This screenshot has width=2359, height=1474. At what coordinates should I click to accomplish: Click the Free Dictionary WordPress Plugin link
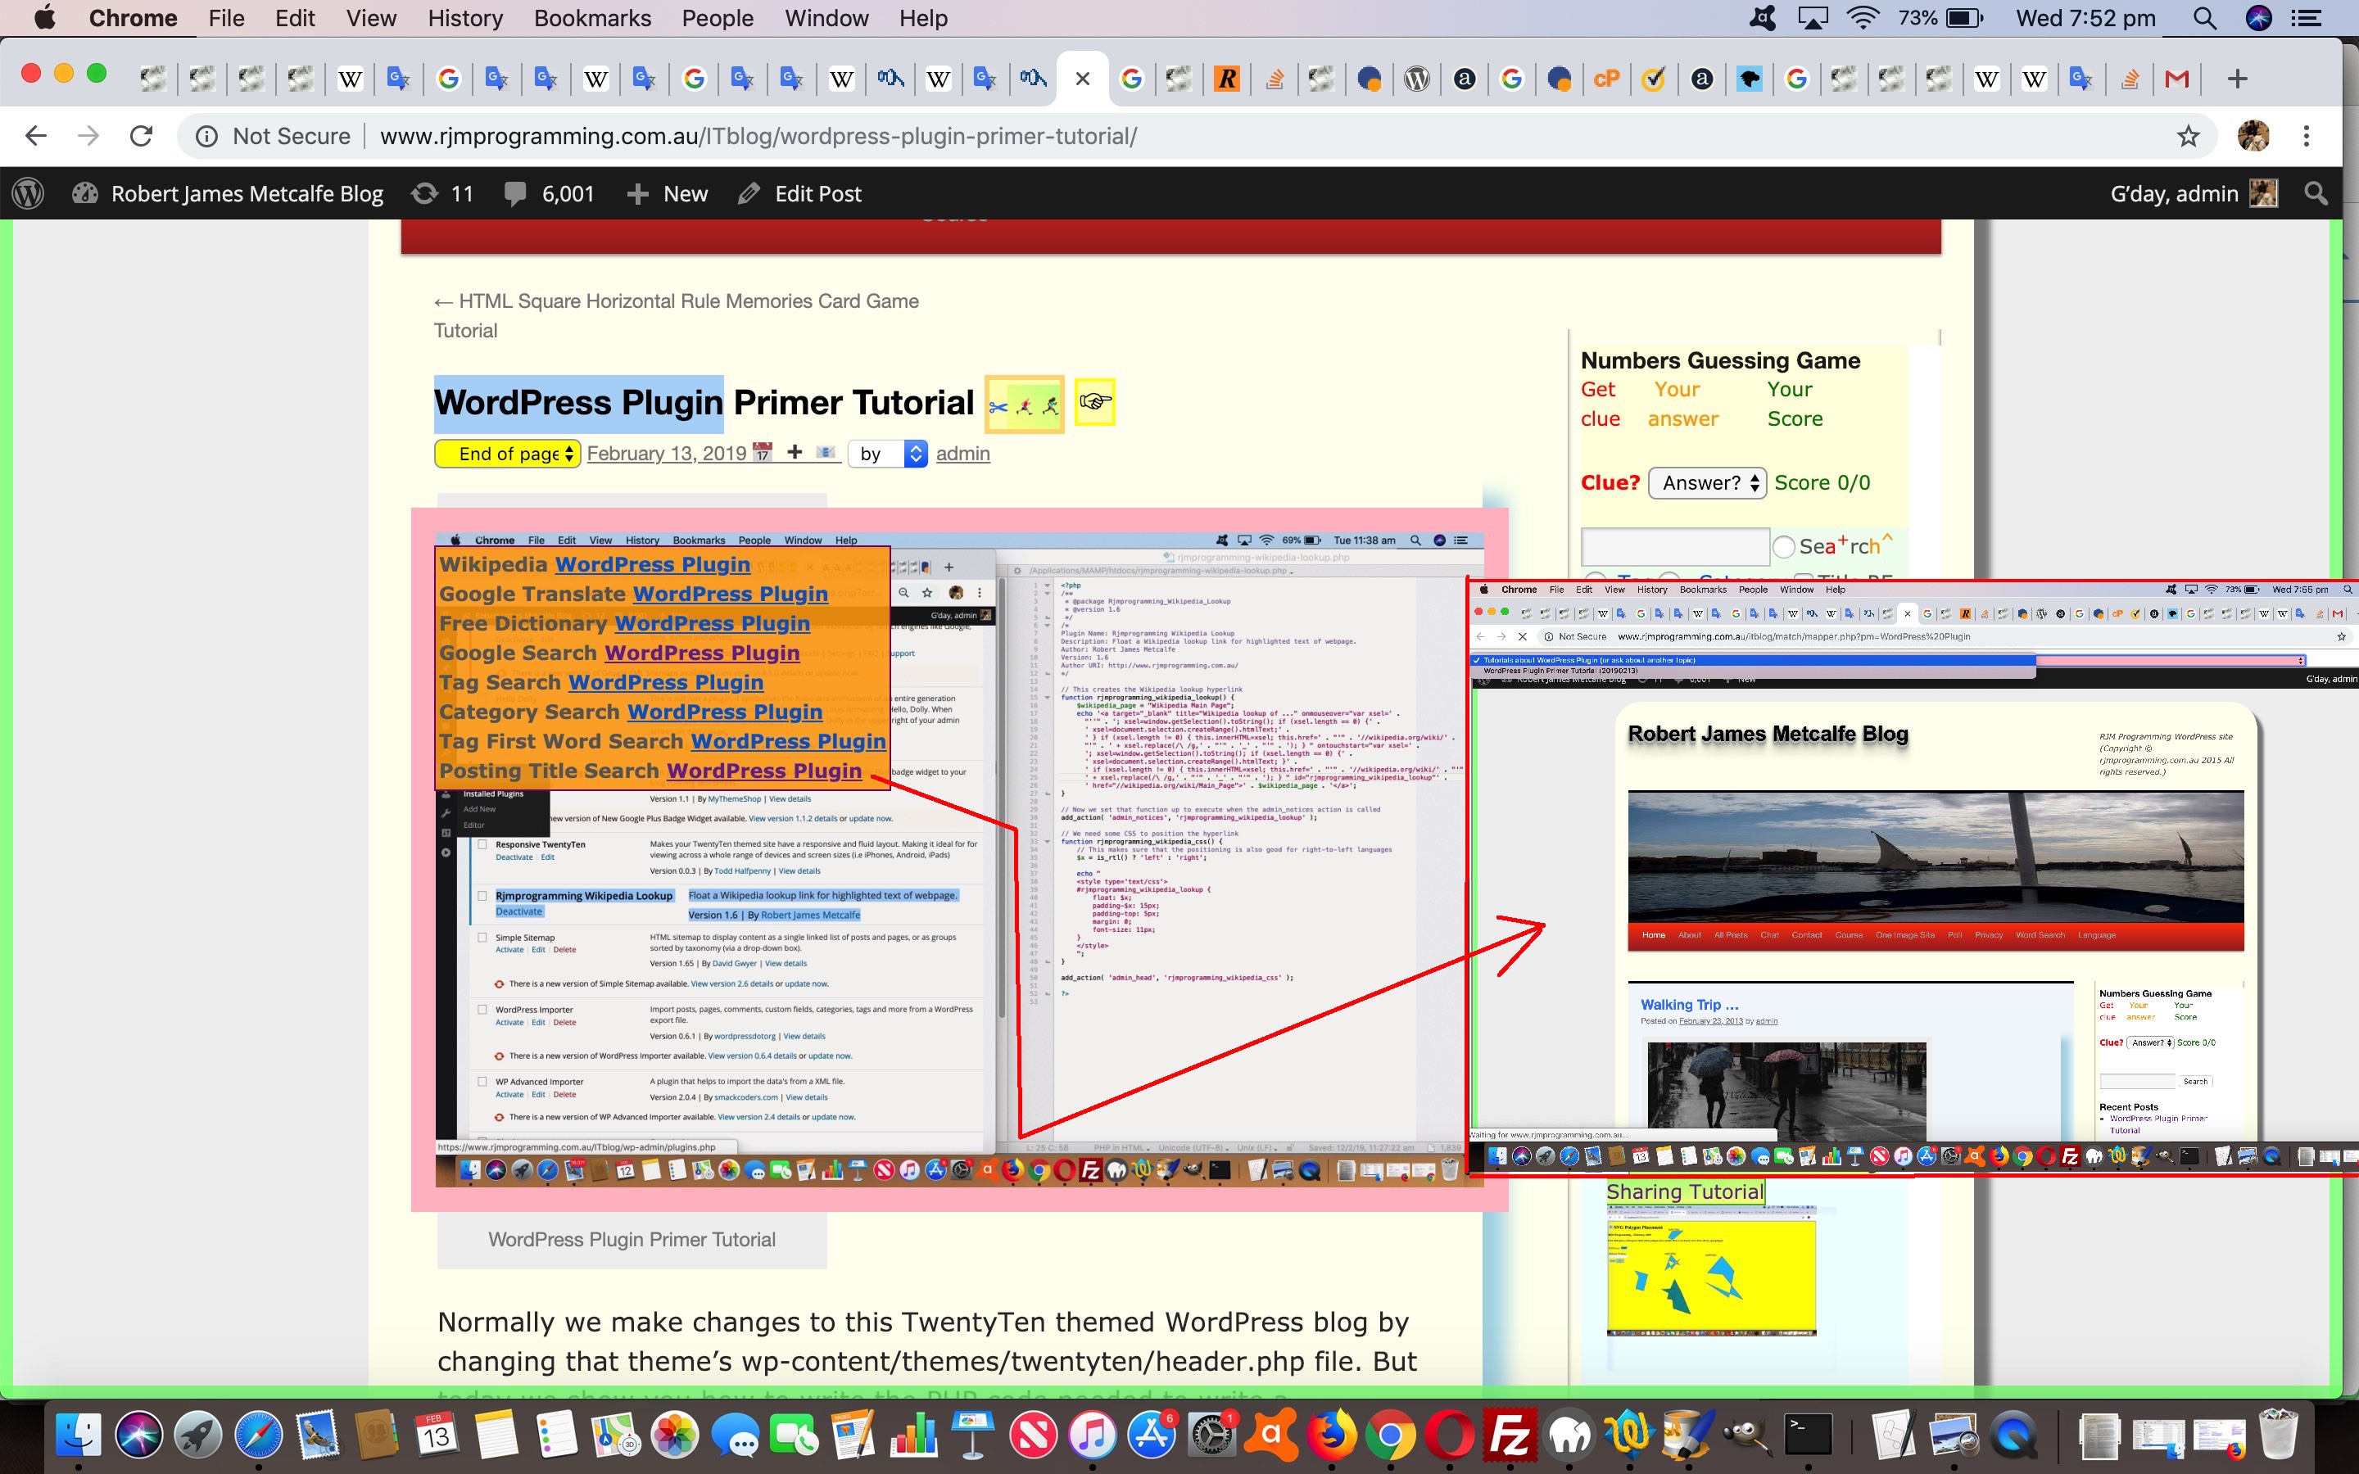(x=712, y=623)
